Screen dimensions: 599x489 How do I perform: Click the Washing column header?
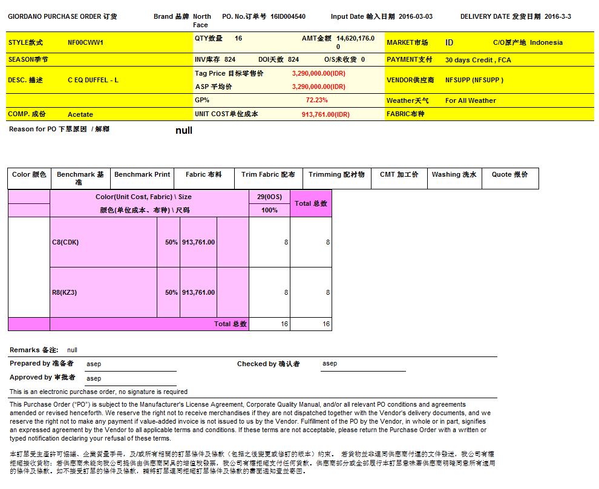pyautogui.click(x=454, y=175)
